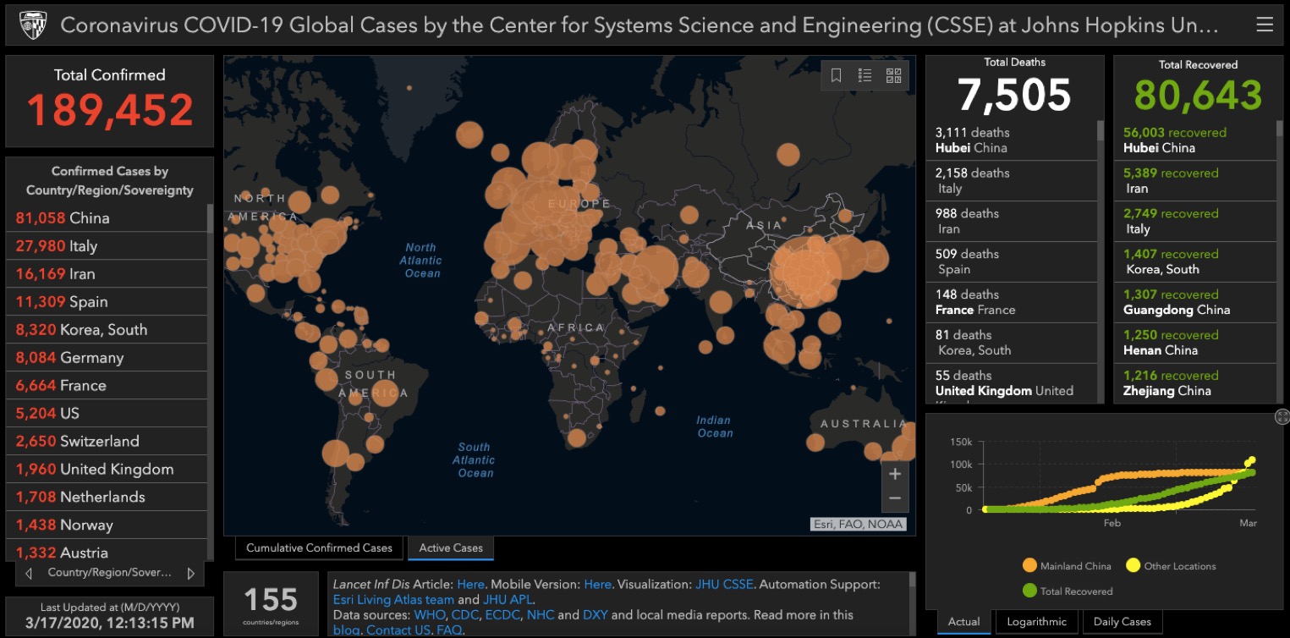
Task: Open the Contact US link
Action: click(398, 630)
